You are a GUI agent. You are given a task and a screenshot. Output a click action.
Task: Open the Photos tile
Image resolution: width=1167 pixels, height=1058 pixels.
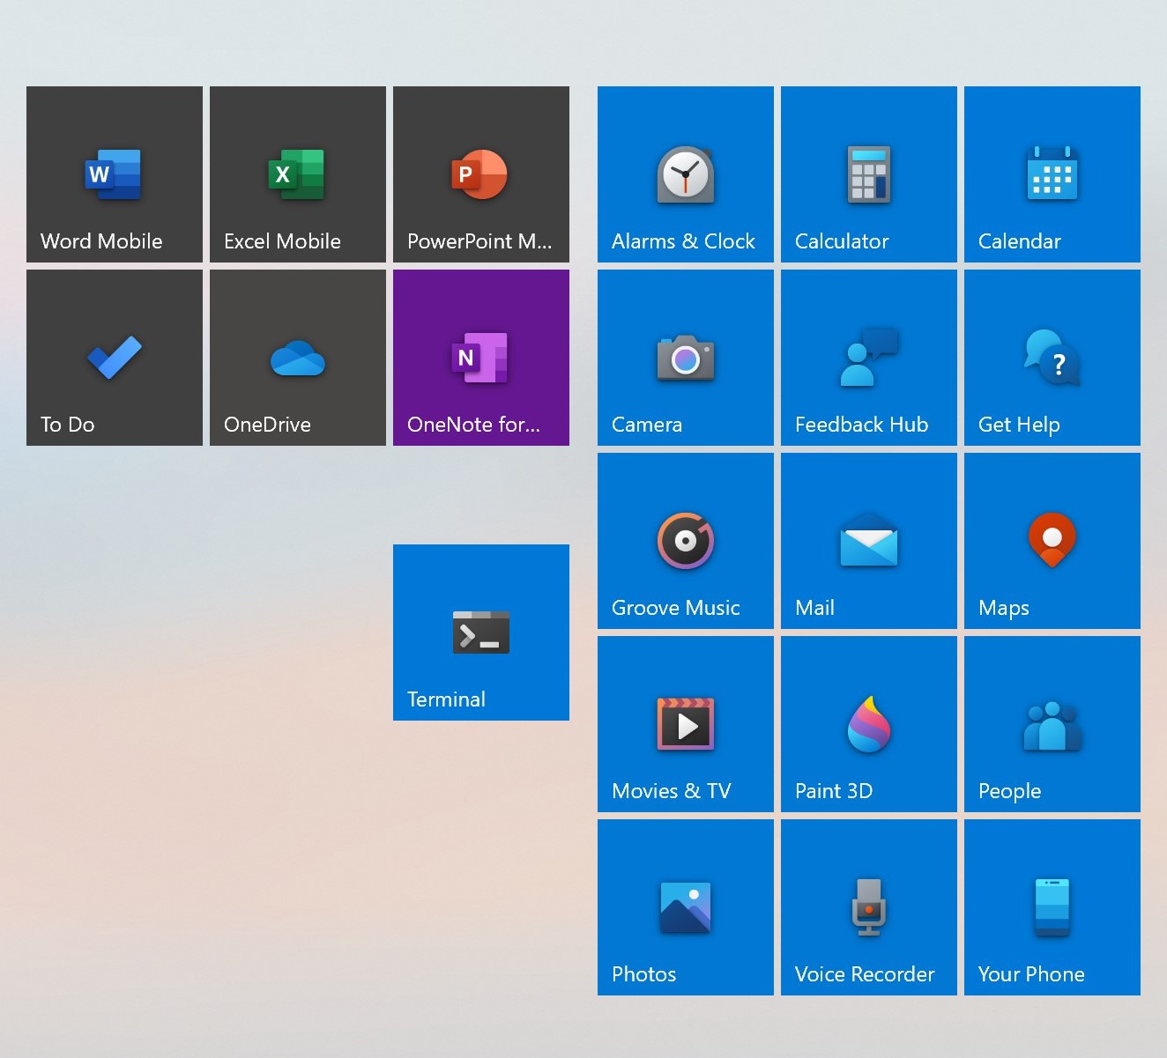[685, 907]
